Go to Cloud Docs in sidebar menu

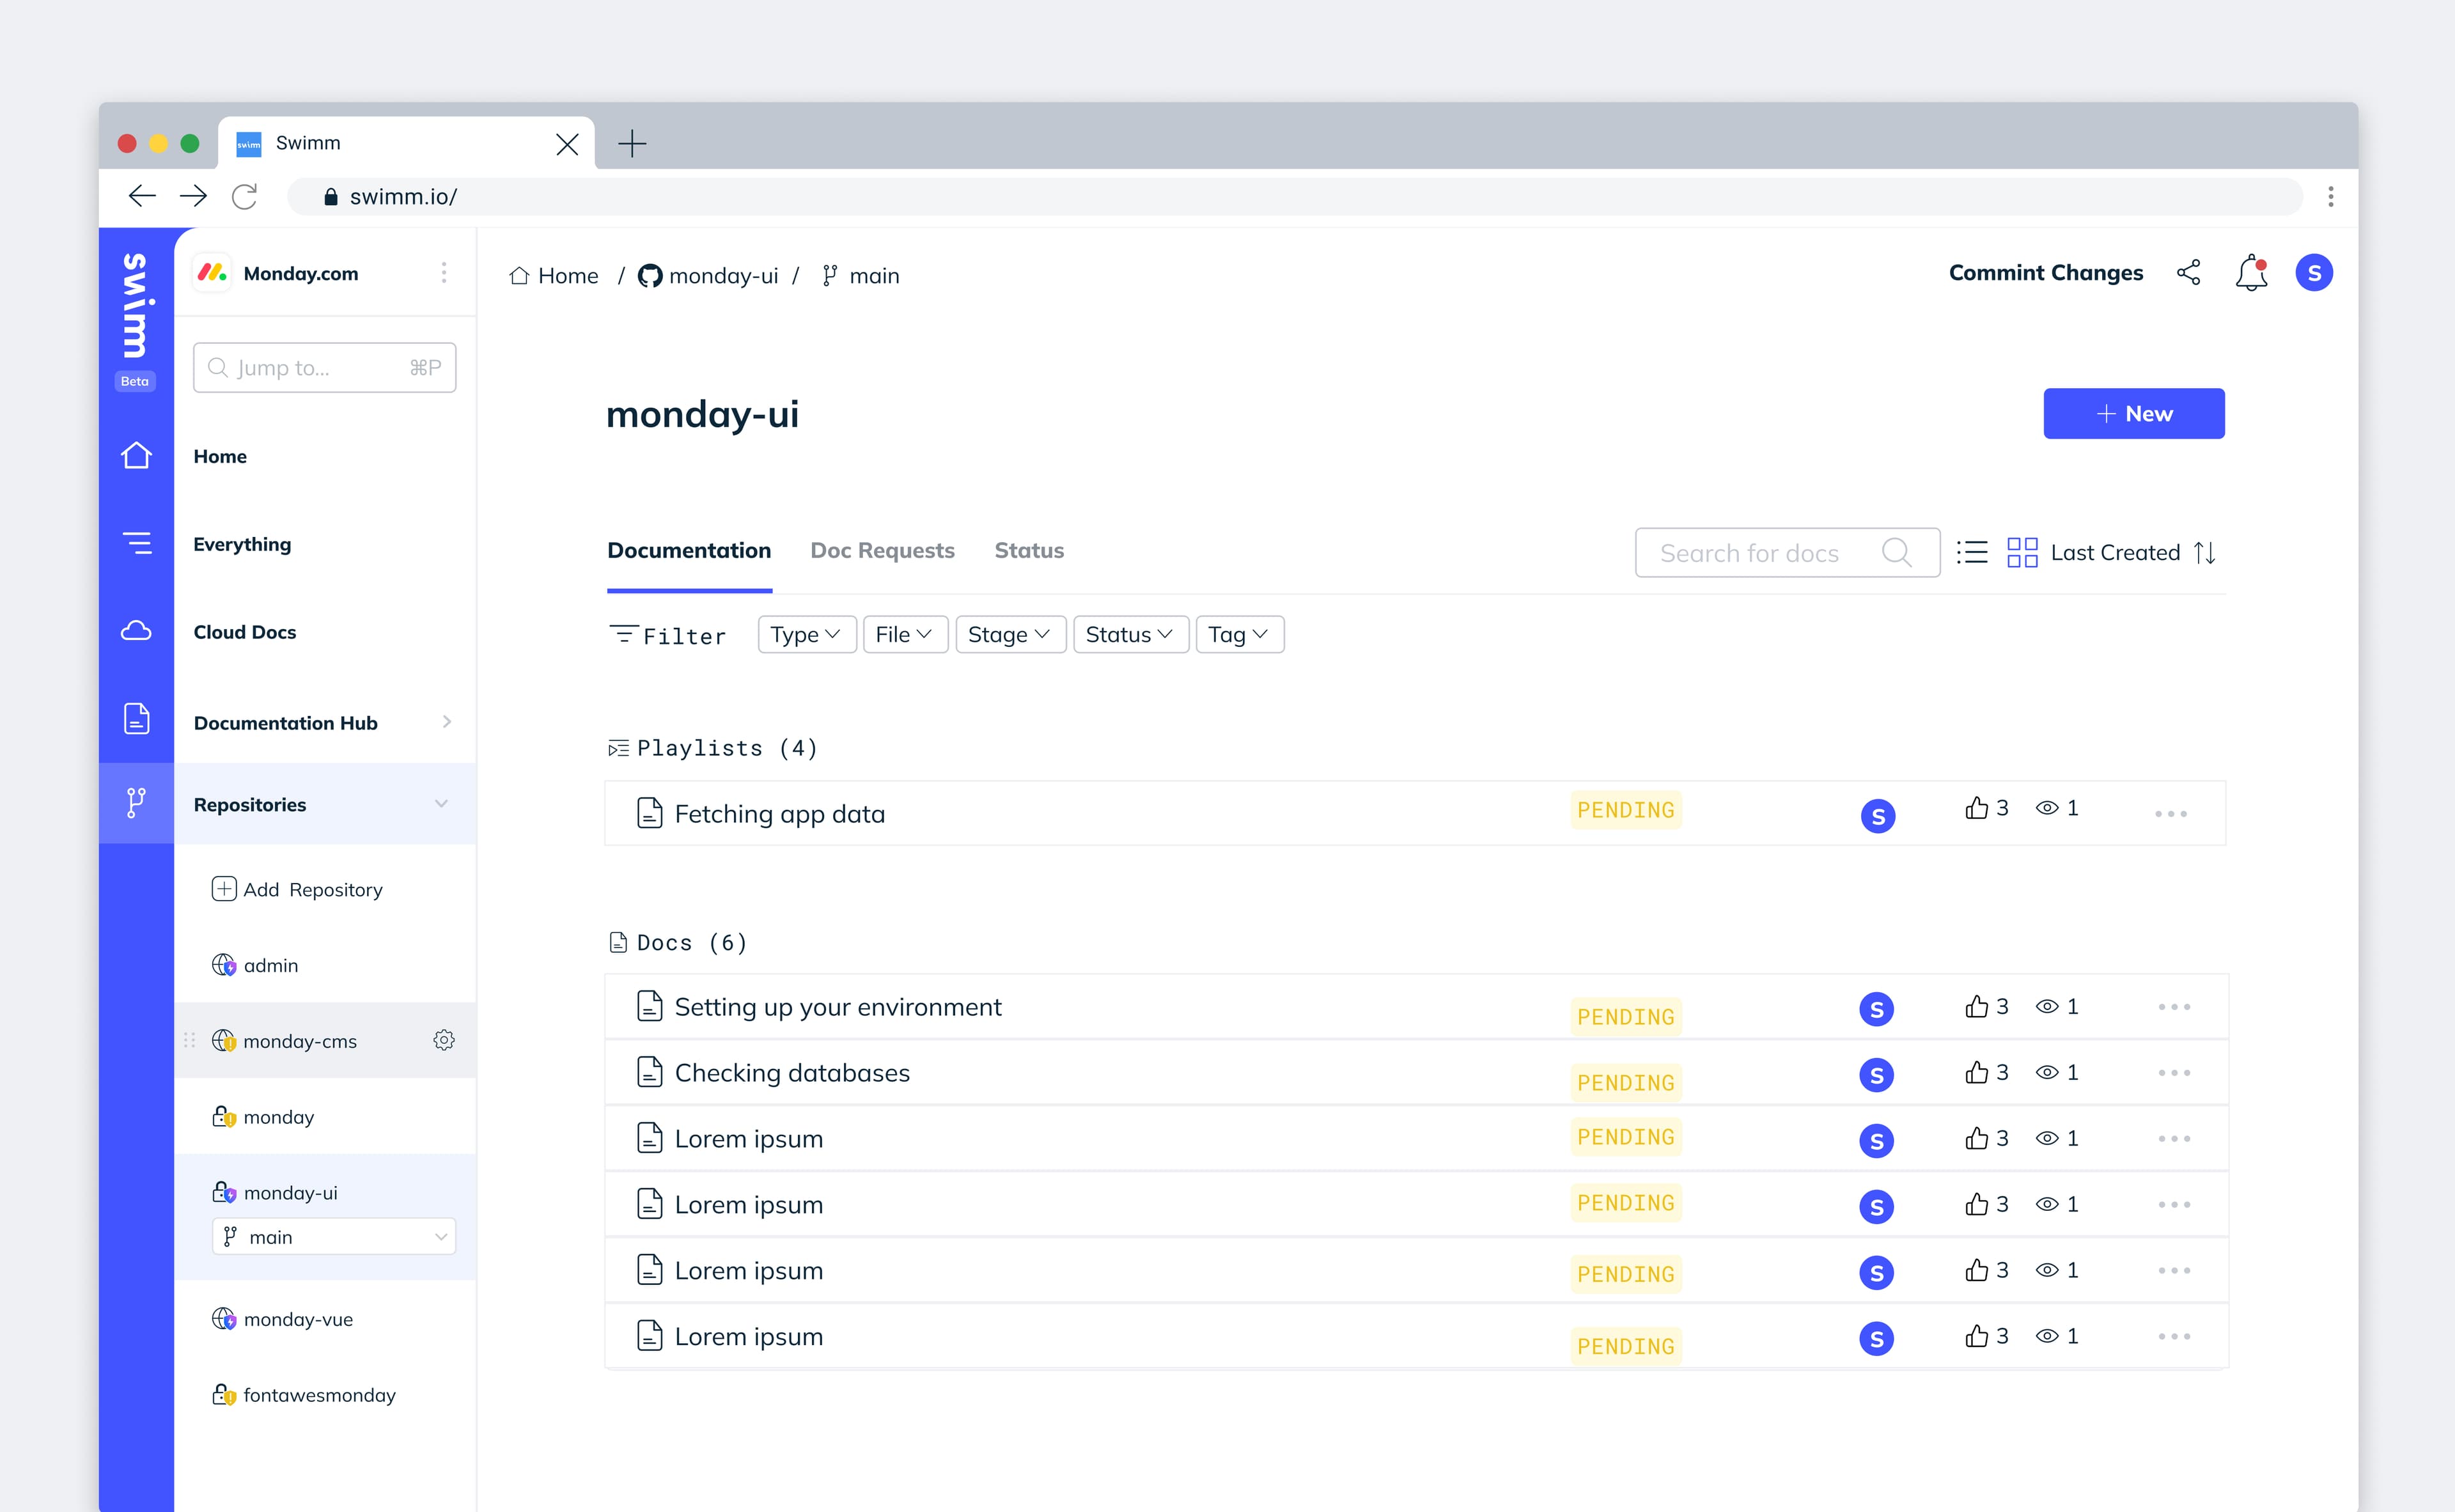[245, 632]
